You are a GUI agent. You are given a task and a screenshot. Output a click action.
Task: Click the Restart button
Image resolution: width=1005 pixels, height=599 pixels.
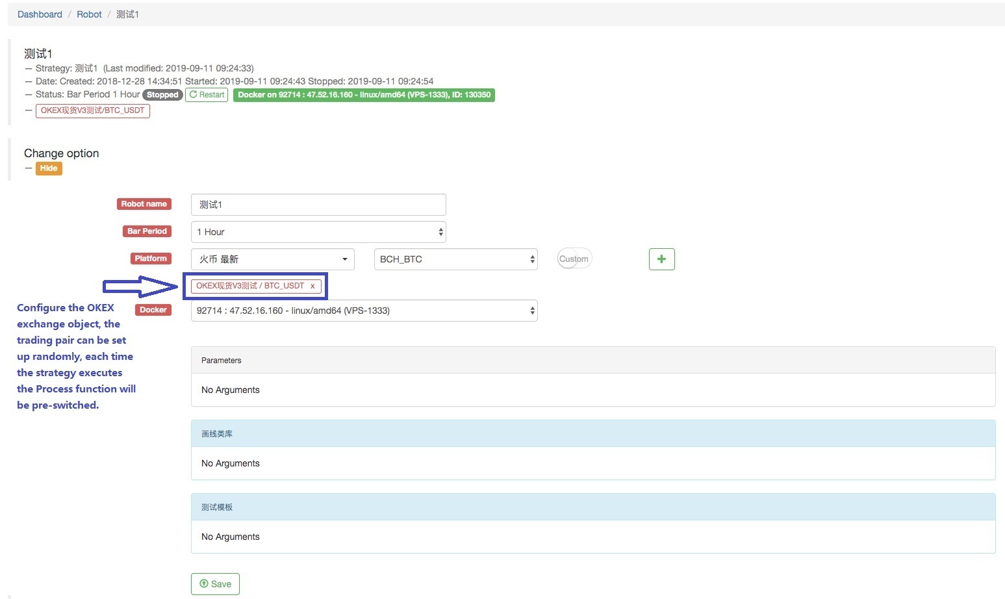click(x=207, y=95)
